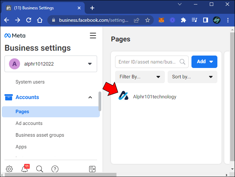The width and height of the screenshot is (235, 177).
Task: Collapse sidebar using the panel icon
Action: [x=92, y=169]
